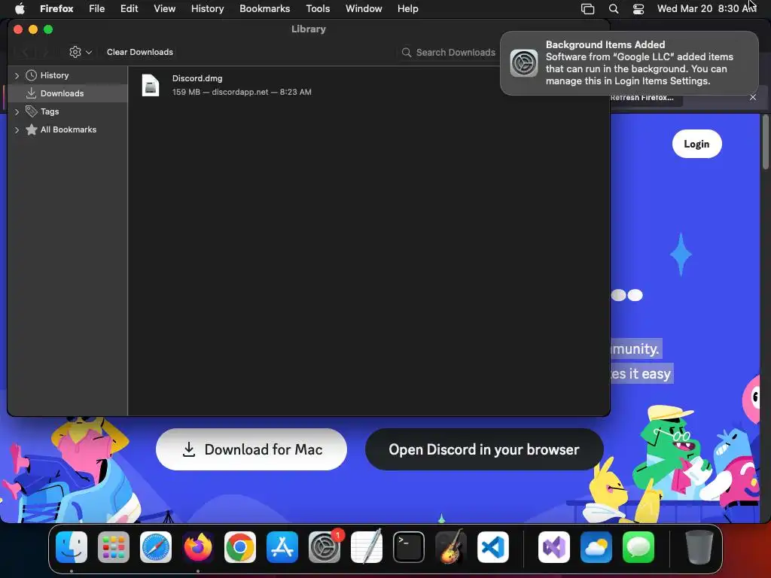Click Clear Downloads
Image resolution: width=771 pixels, height=578 pixels.
pos(139,52)
